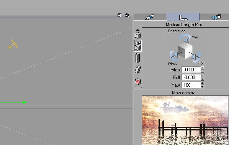Click the Pitch value field showing 0.000
The height and width of the screenshot is (145, 229).
[191, 70]
